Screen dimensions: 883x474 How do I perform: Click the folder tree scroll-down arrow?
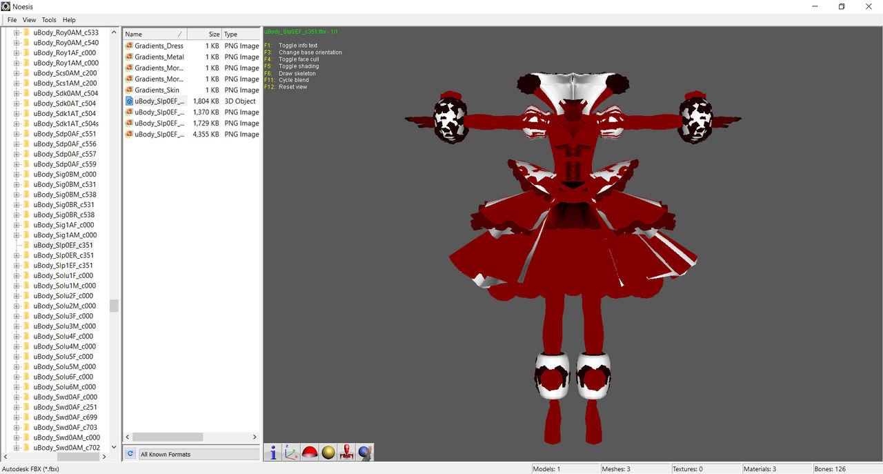[115, 446]
